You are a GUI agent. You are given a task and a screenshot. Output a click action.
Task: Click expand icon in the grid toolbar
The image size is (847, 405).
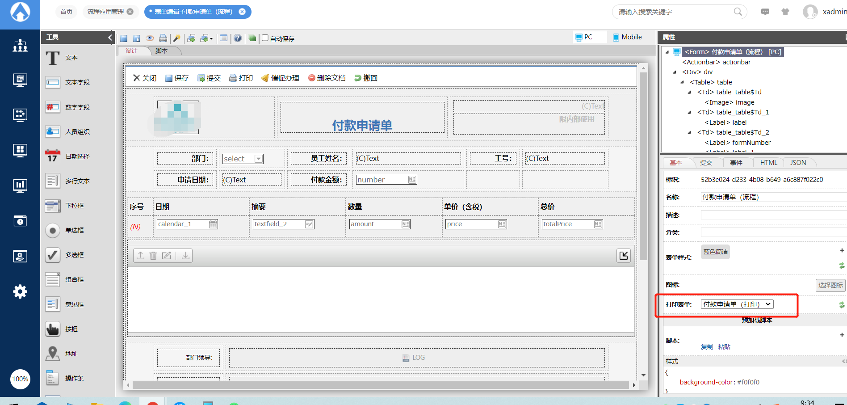coord(624,255)
